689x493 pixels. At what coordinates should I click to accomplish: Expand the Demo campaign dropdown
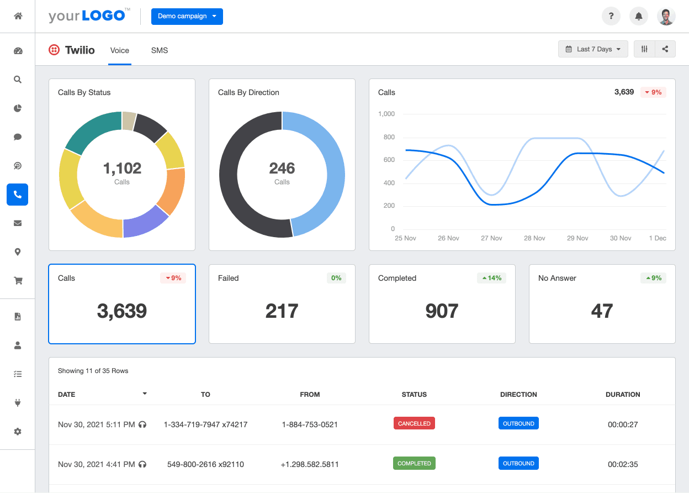click(x=187, y=17)
